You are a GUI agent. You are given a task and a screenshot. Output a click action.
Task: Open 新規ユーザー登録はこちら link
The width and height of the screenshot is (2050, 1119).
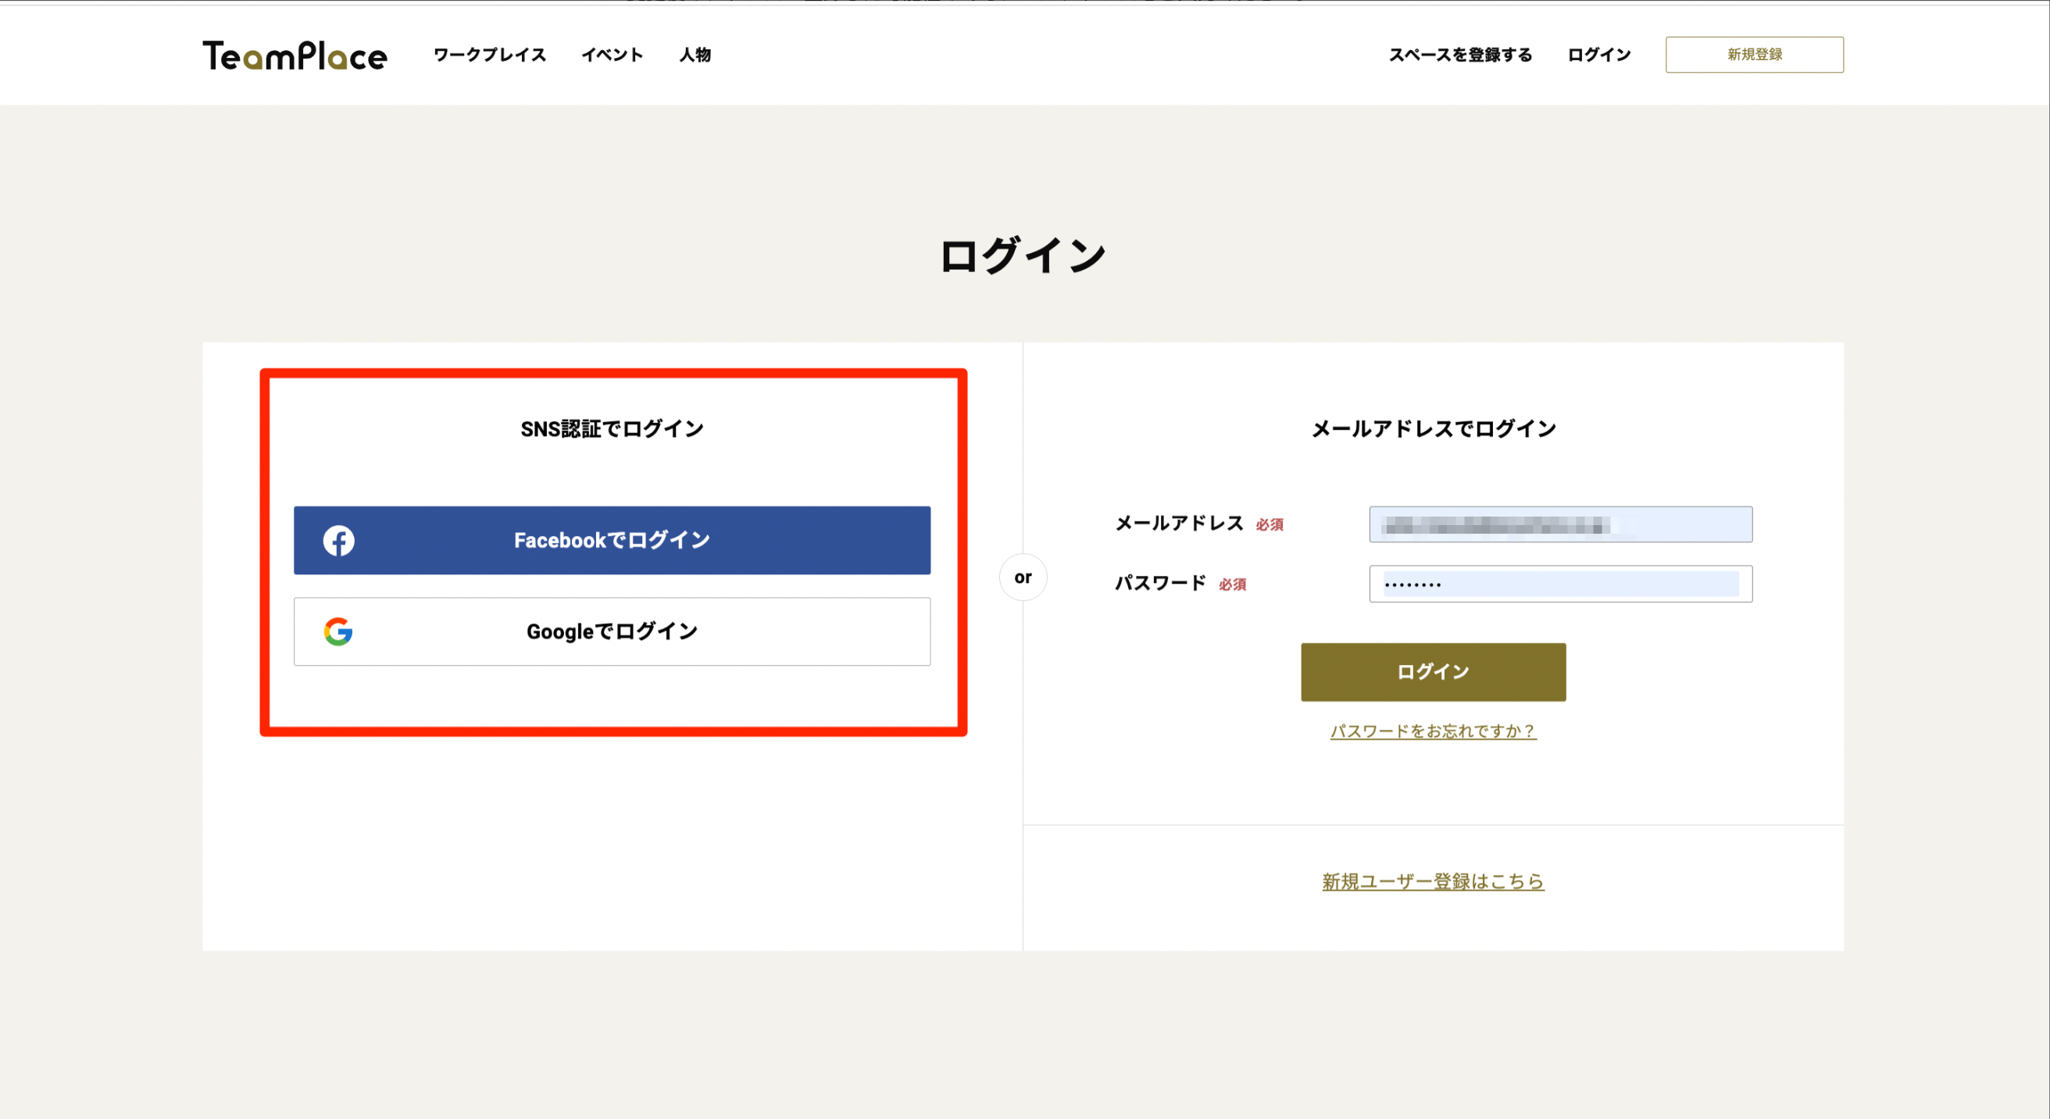[1433, 881]
